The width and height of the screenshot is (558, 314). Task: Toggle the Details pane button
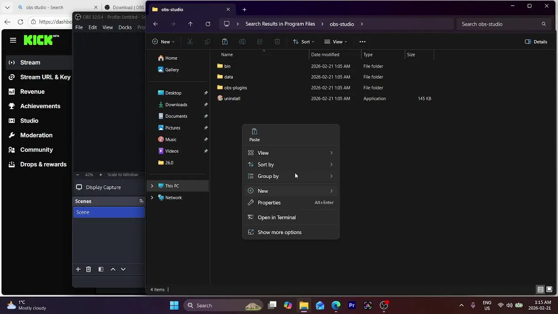tap(536, 42)
